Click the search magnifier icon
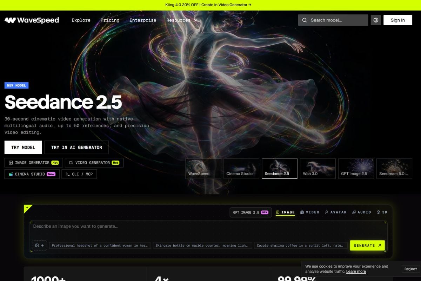421x281 pixels. (x=304, y=20)
